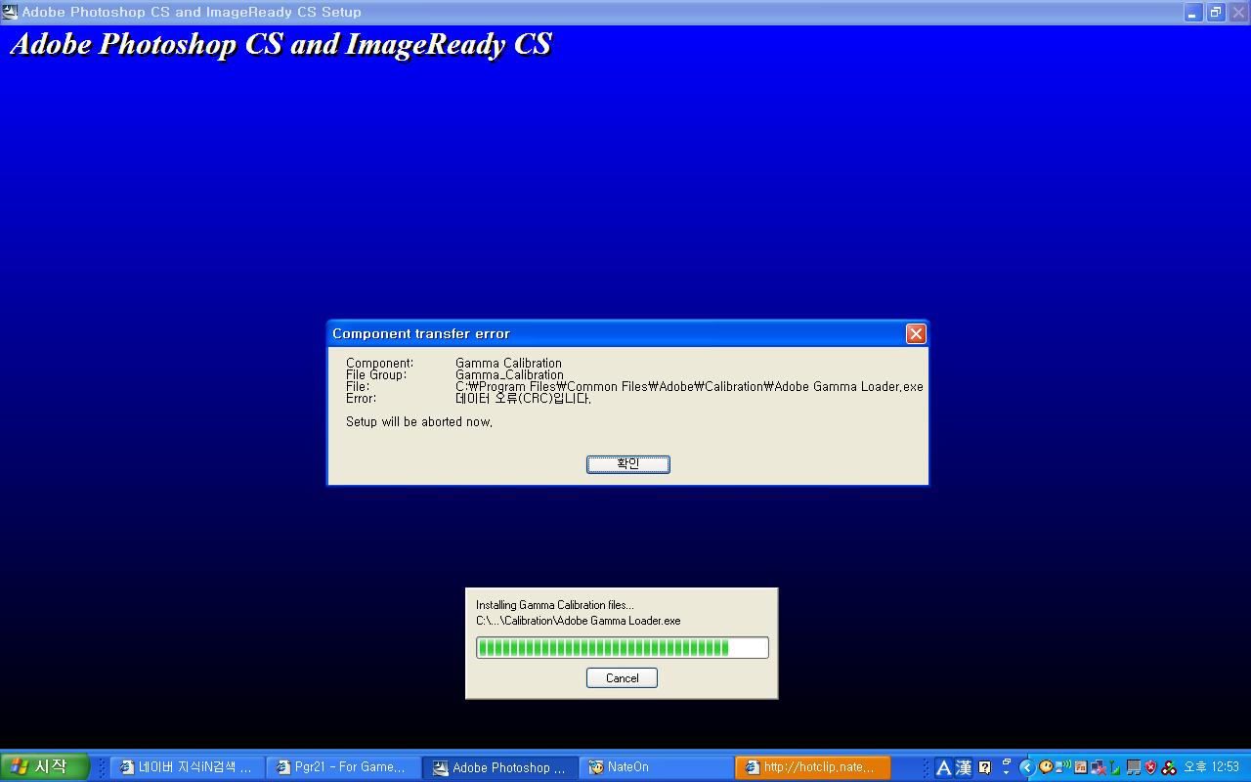
Task: Click the A language mode IME icon
Action: (x=944, y=767)
